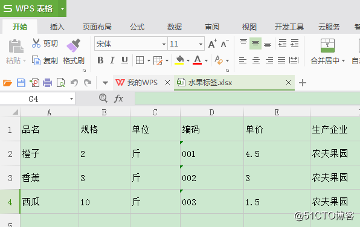Open the draw border table icon
This screenshot has height=227, width=360.
[158, 60]
